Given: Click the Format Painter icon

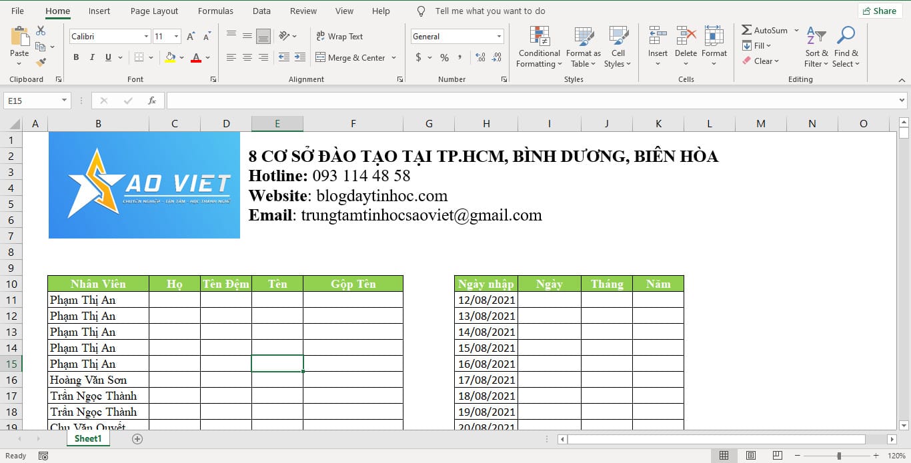Looking at the screenshot, I should point(41,62).
